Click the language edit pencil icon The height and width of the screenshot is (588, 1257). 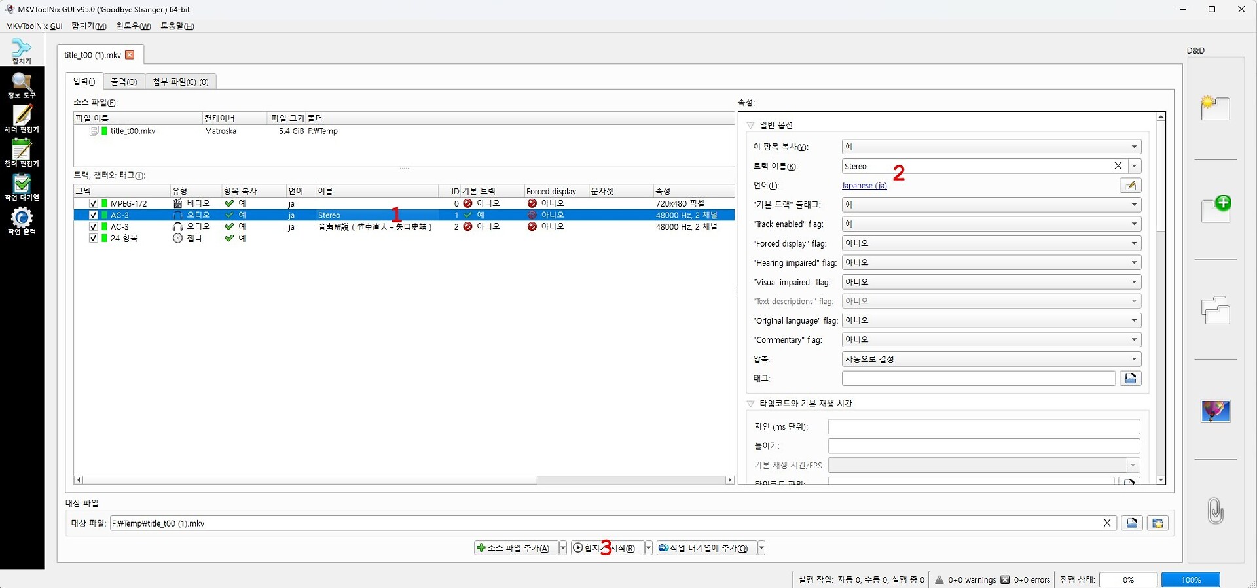(x=1130, y=186)
